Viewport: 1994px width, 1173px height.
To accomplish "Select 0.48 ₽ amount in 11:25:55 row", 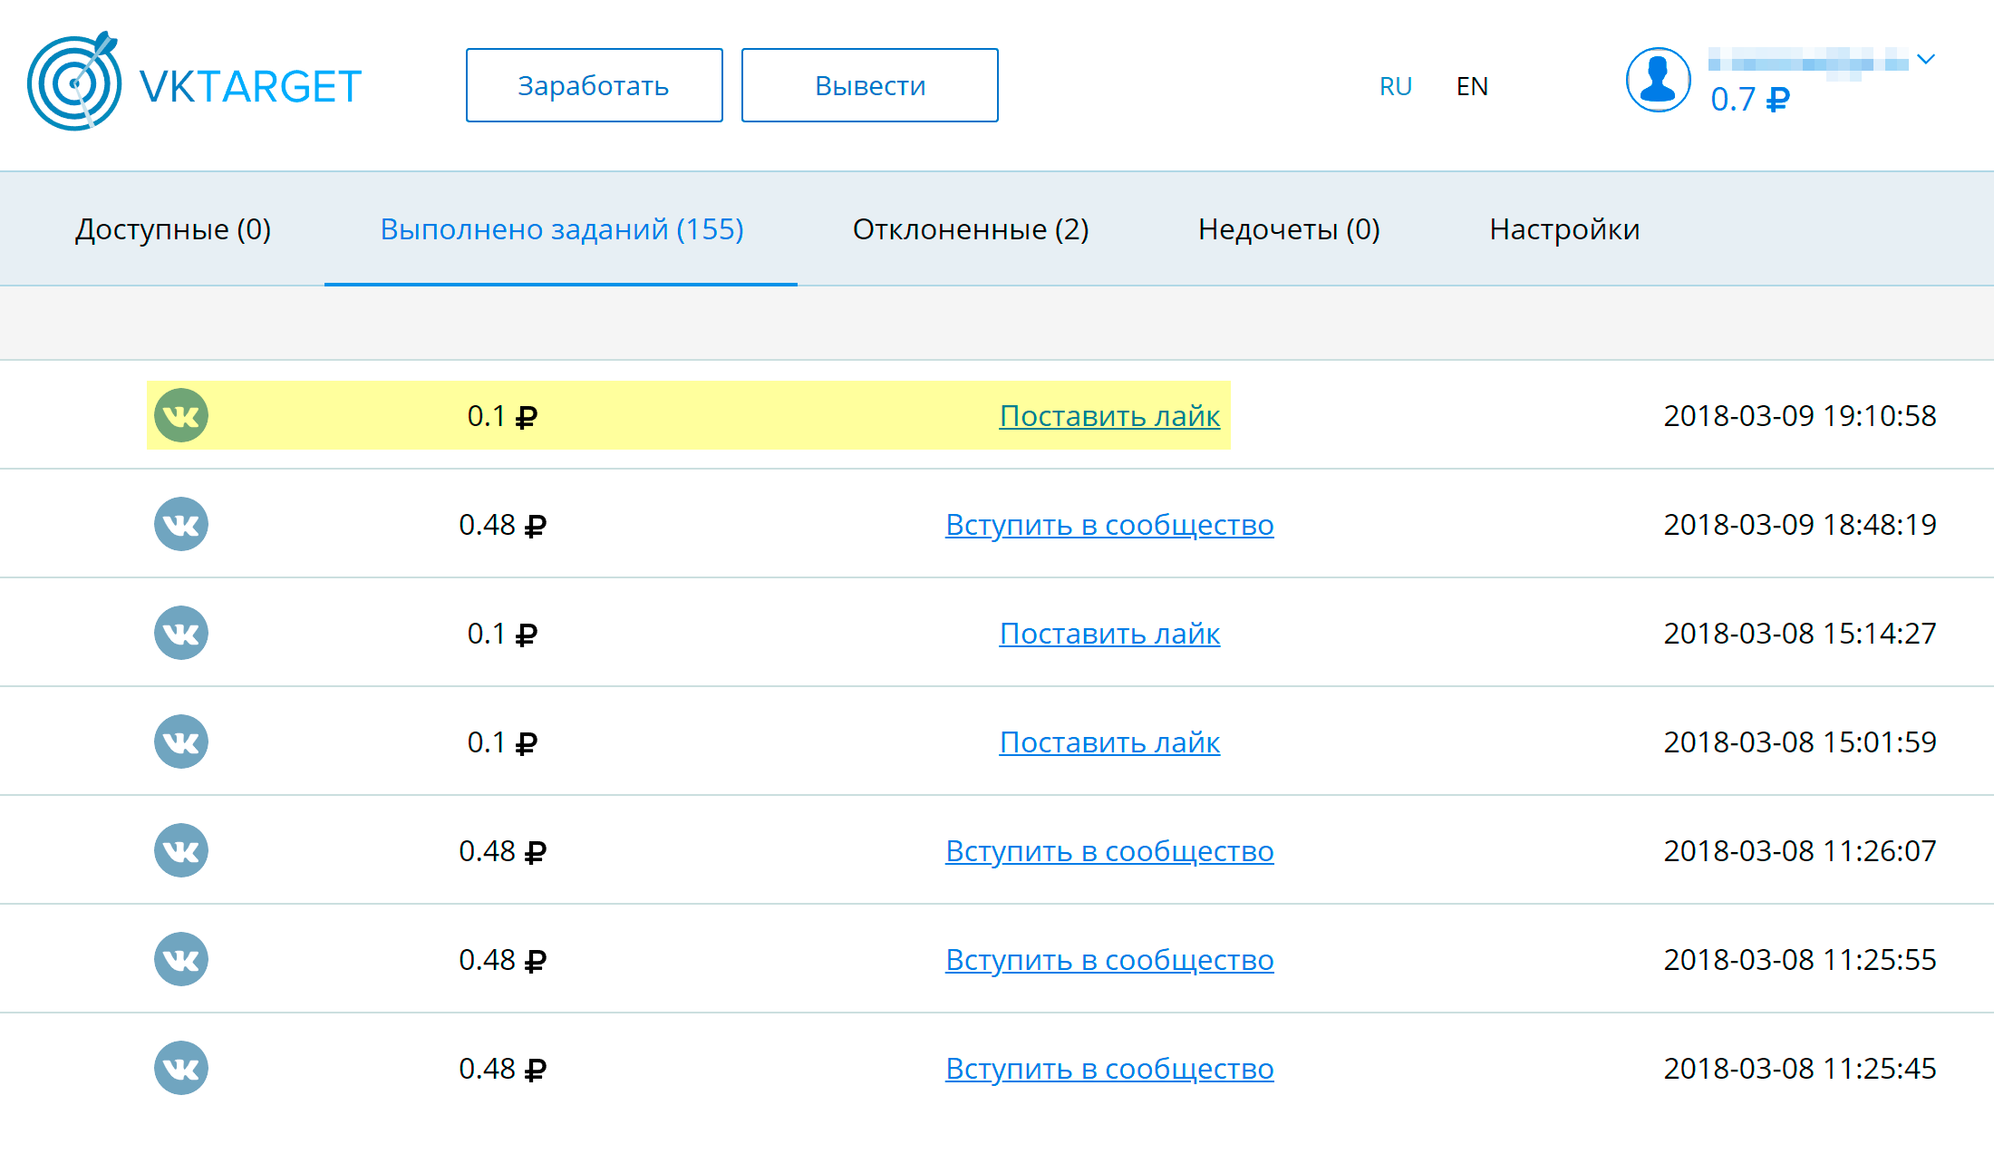I will point(502,959).
